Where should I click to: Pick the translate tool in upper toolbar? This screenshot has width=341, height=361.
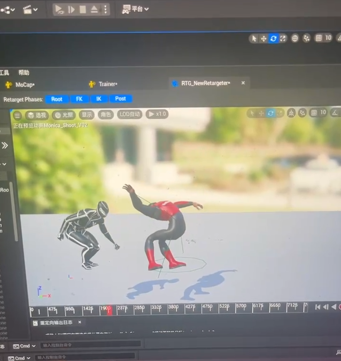pos(263,38)
